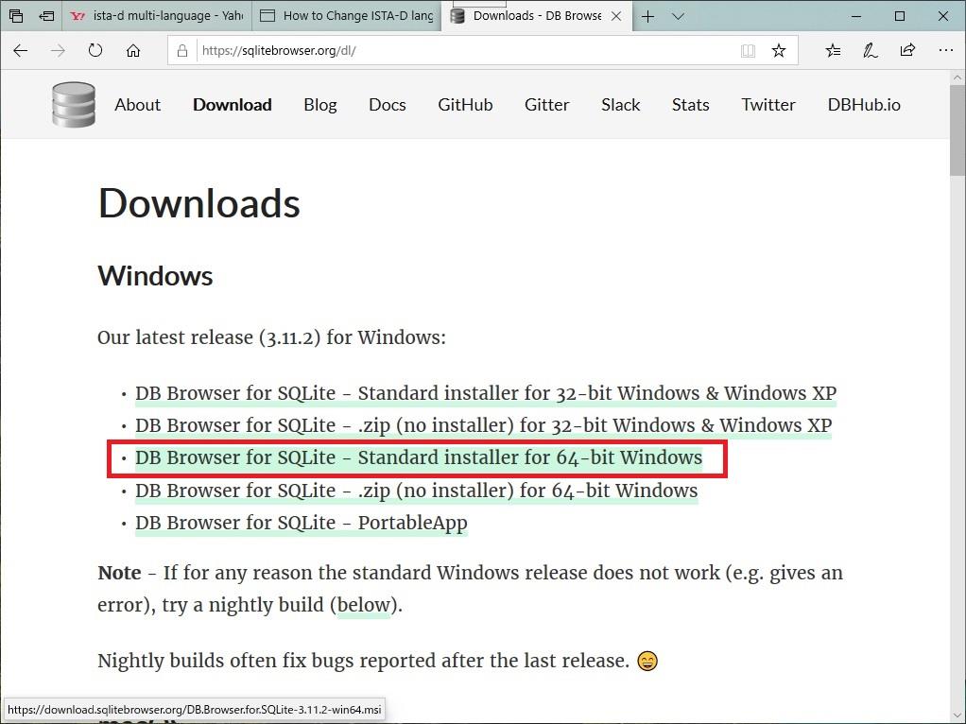The image size is (966, 724).
Task: Maximize the browser window
Action: coord(900,17)
